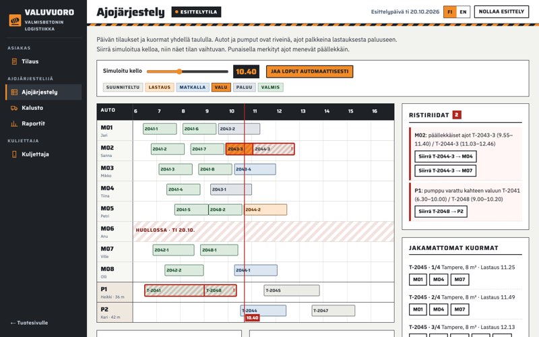
Task: Select pump job T-2041 on P1
Action: (x=175, y=290)
